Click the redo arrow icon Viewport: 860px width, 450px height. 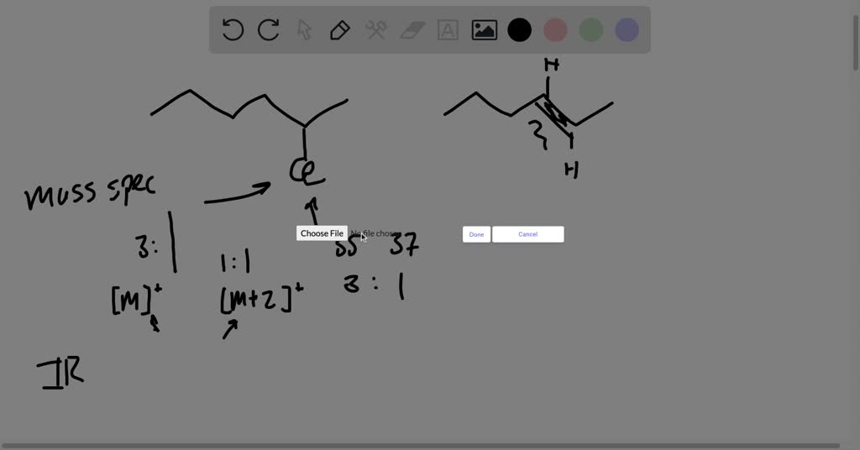(269, 29)
